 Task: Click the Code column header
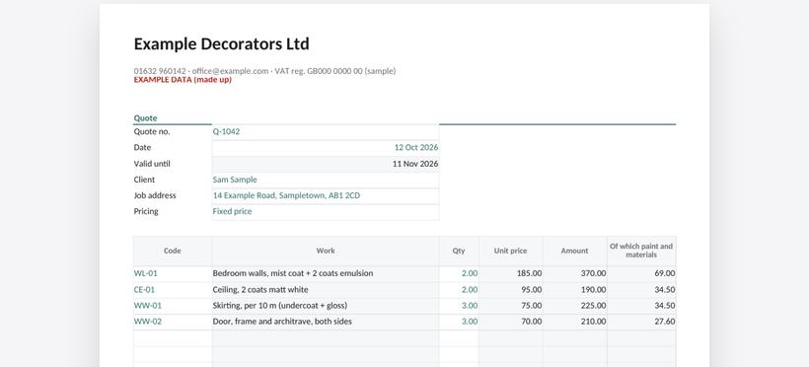[173, 251]
